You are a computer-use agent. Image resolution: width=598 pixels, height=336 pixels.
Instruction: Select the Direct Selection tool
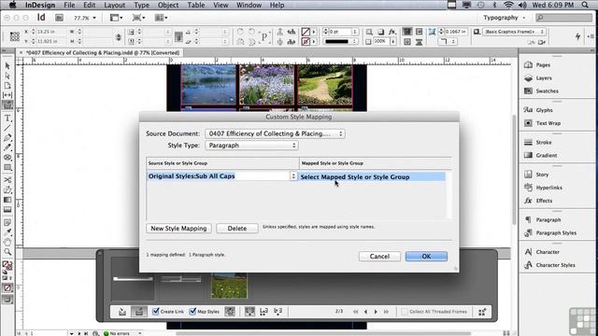coord(7,76)
